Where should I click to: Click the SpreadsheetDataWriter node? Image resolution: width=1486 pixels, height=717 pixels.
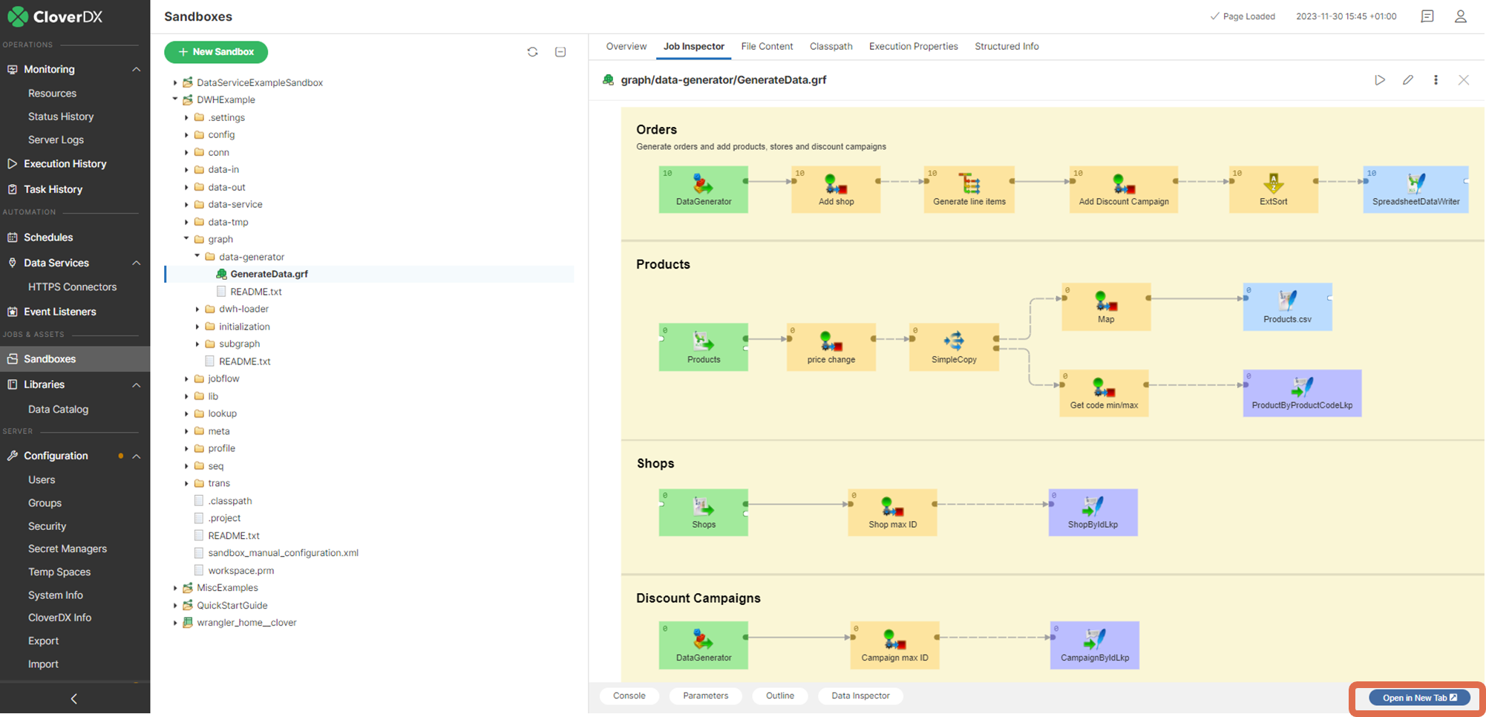1415,189
